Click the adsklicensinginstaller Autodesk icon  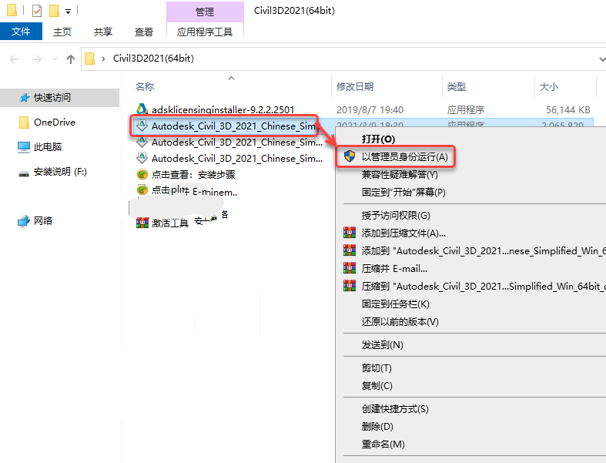pos(142,109)
